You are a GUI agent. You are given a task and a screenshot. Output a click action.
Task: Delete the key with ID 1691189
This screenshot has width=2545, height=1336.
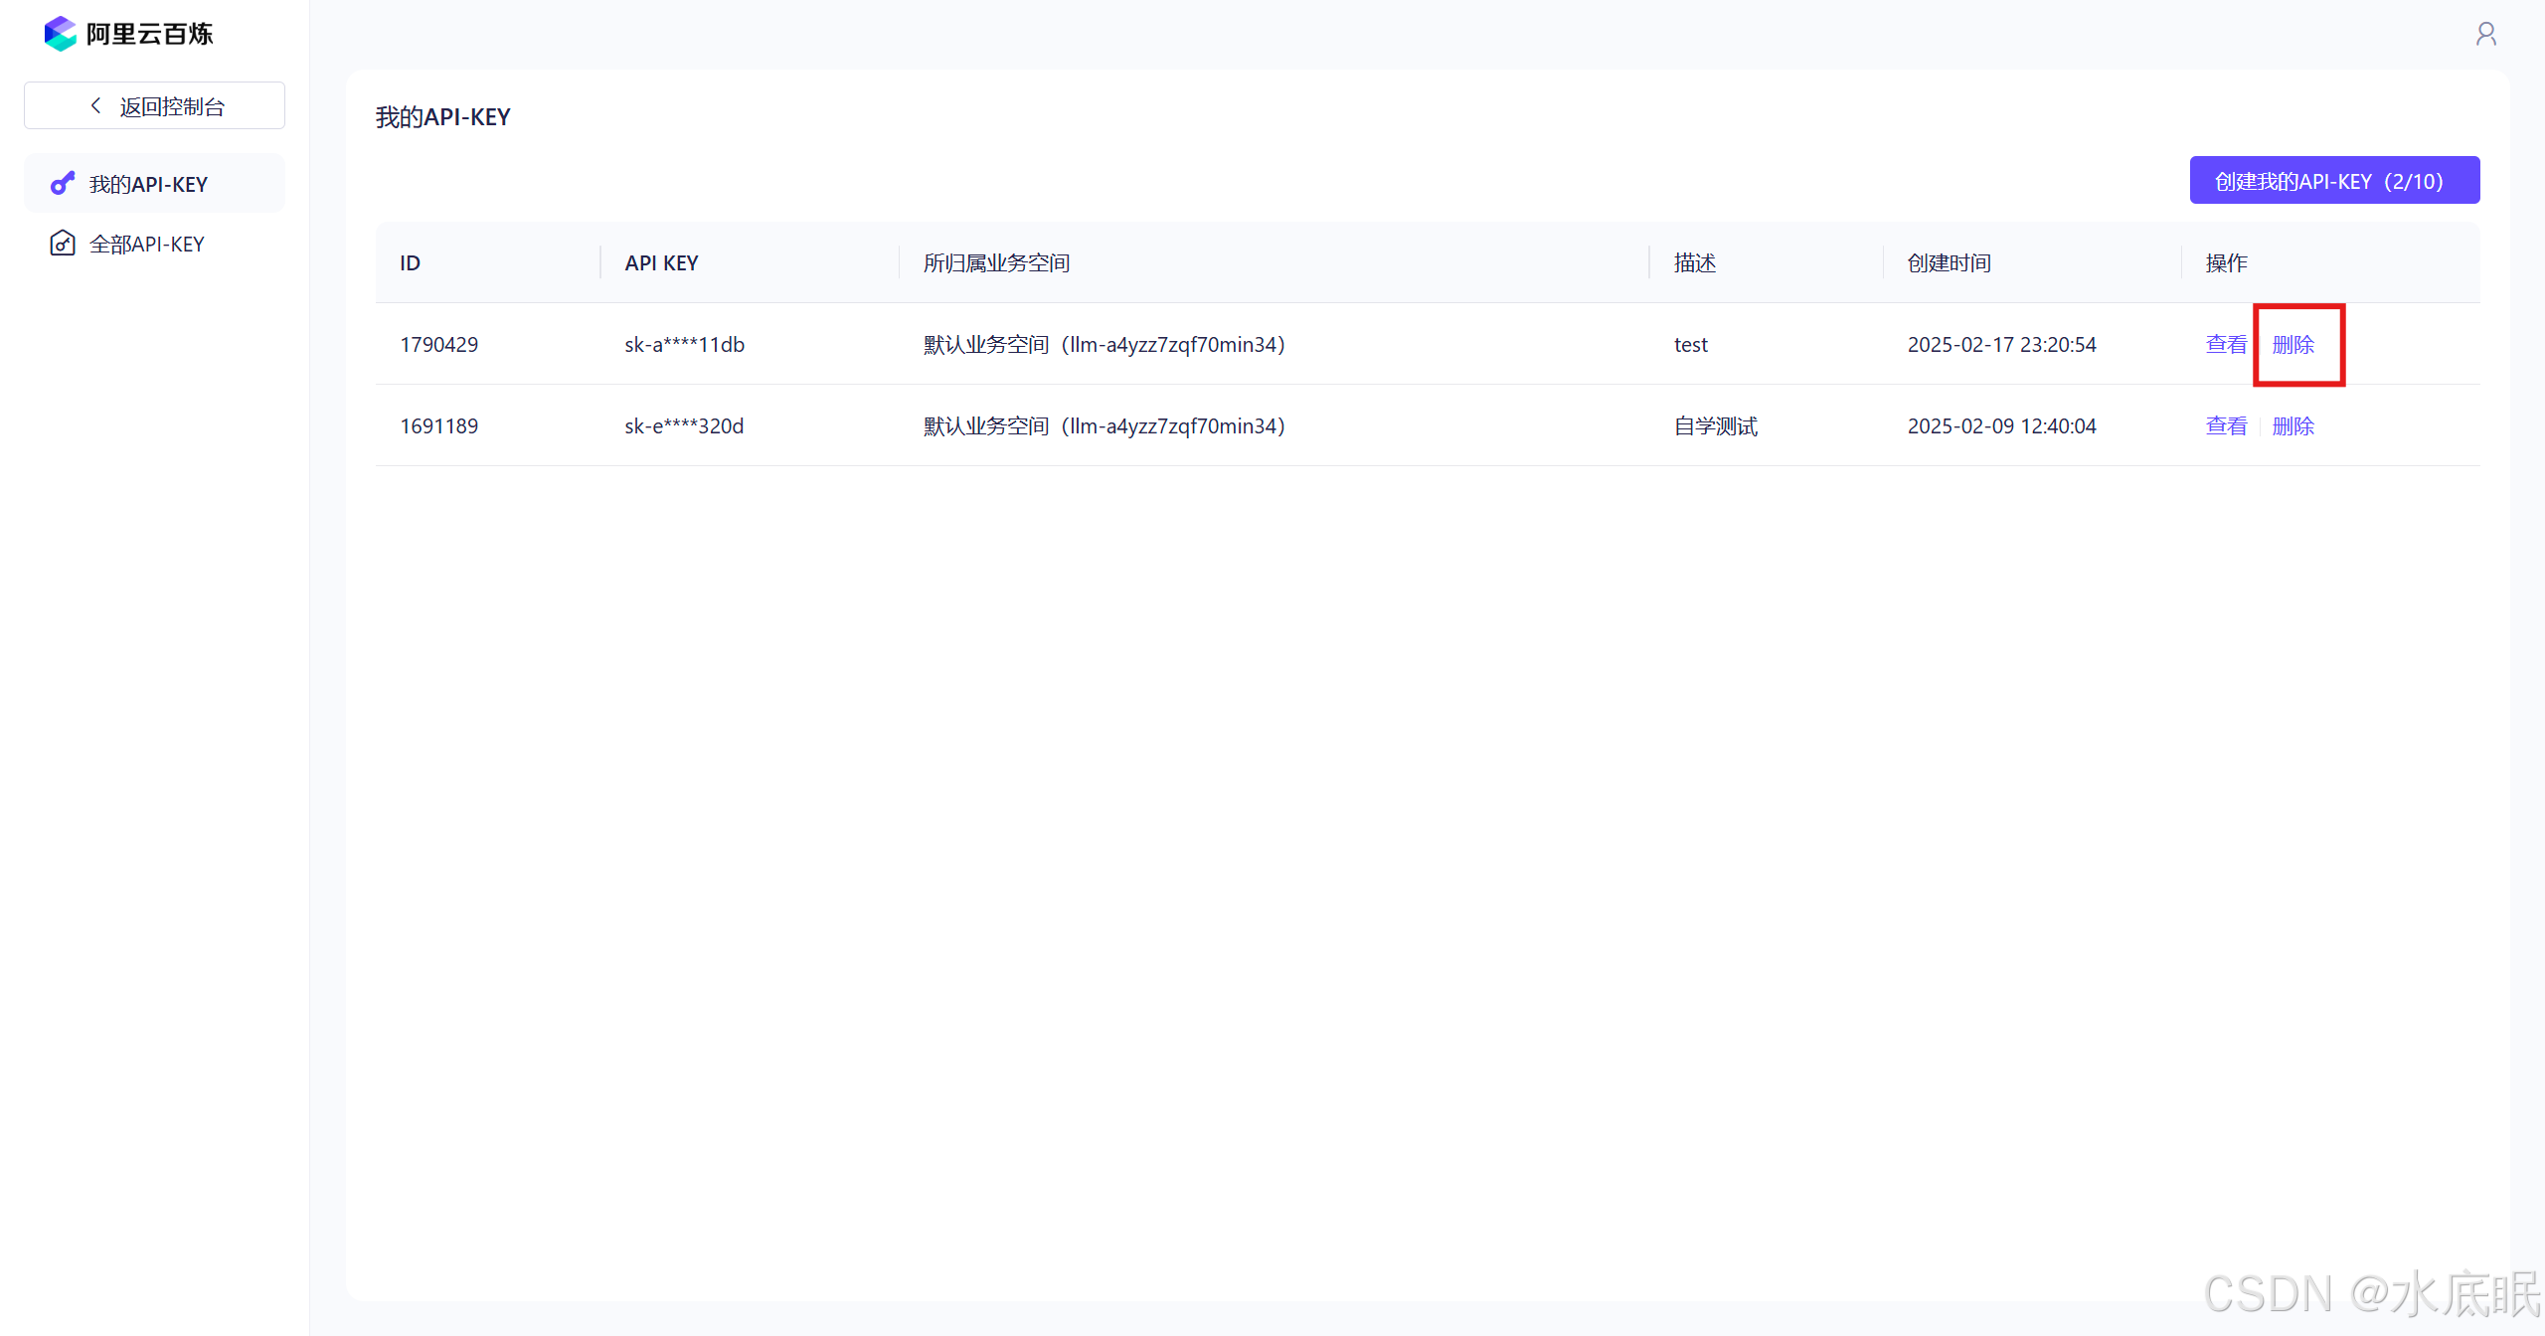2292,425
